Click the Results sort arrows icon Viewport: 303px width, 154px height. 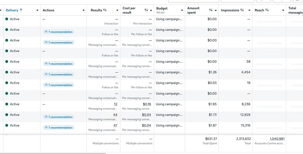point(105,10)
